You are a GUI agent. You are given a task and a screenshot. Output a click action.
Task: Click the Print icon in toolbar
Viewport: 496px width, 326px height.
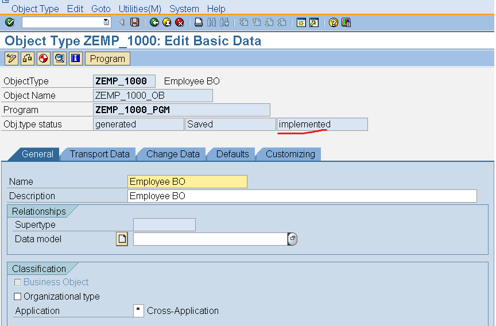tap(199, 22)
